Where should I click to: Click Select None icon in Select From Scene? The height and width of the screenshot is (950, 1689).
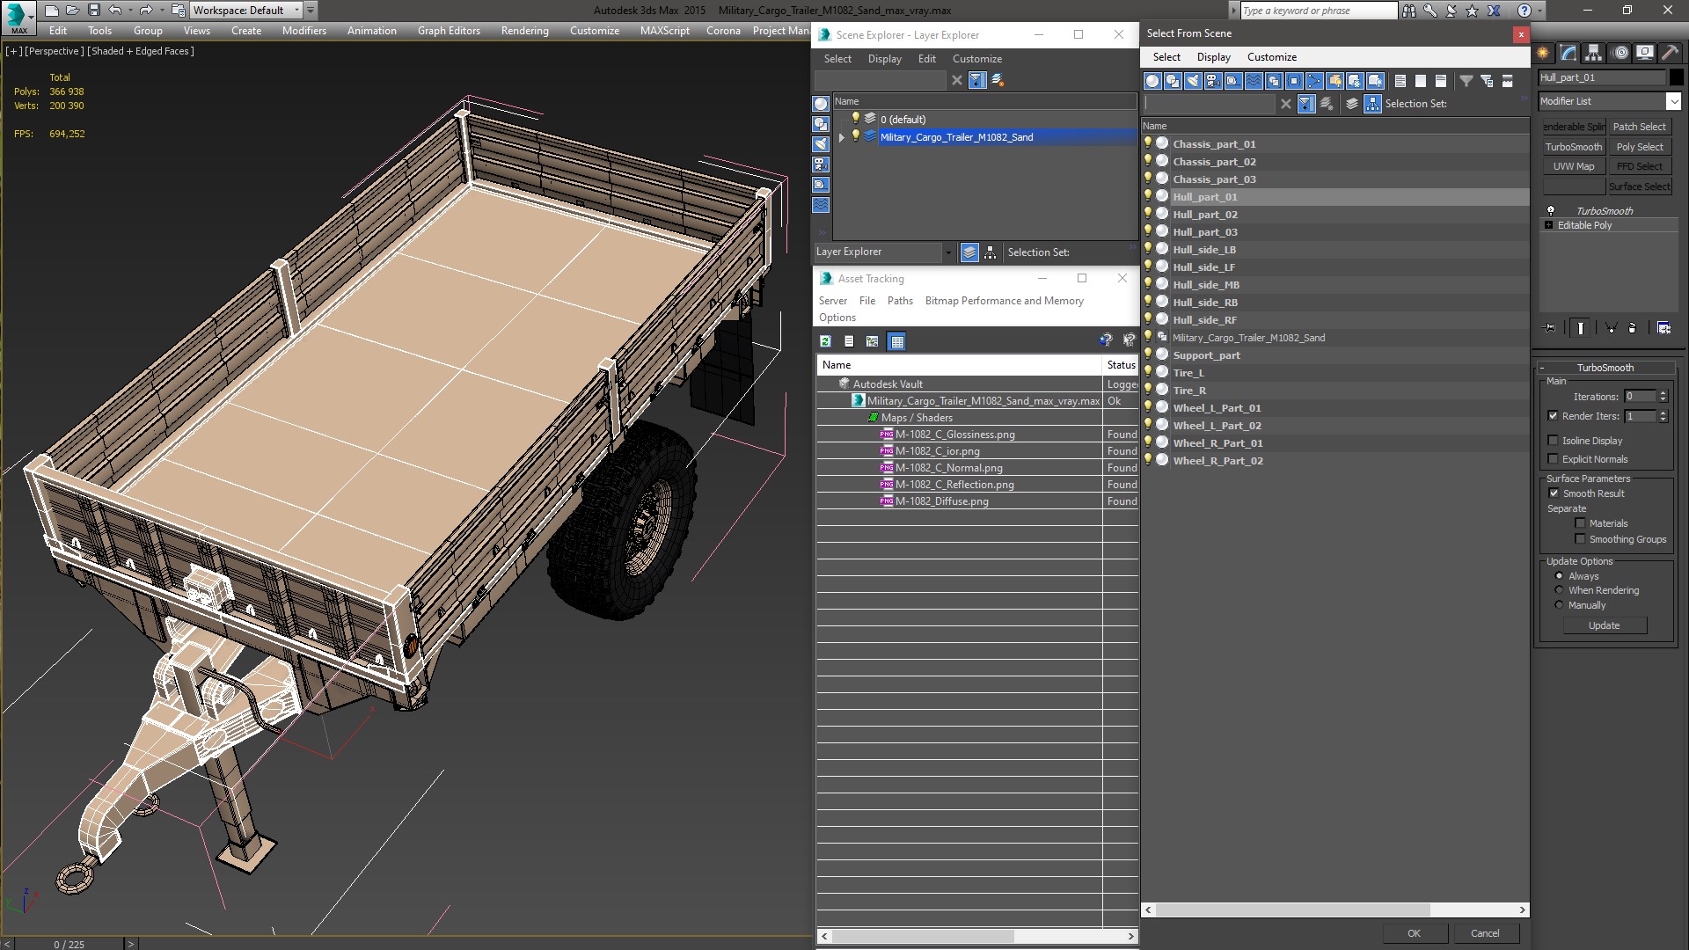coord(1421,81)
